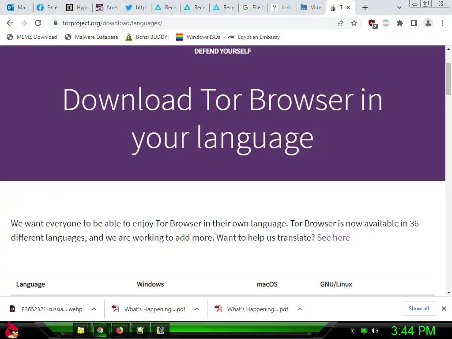Click the Language column header
452x339 pixels.
[30, 284]
